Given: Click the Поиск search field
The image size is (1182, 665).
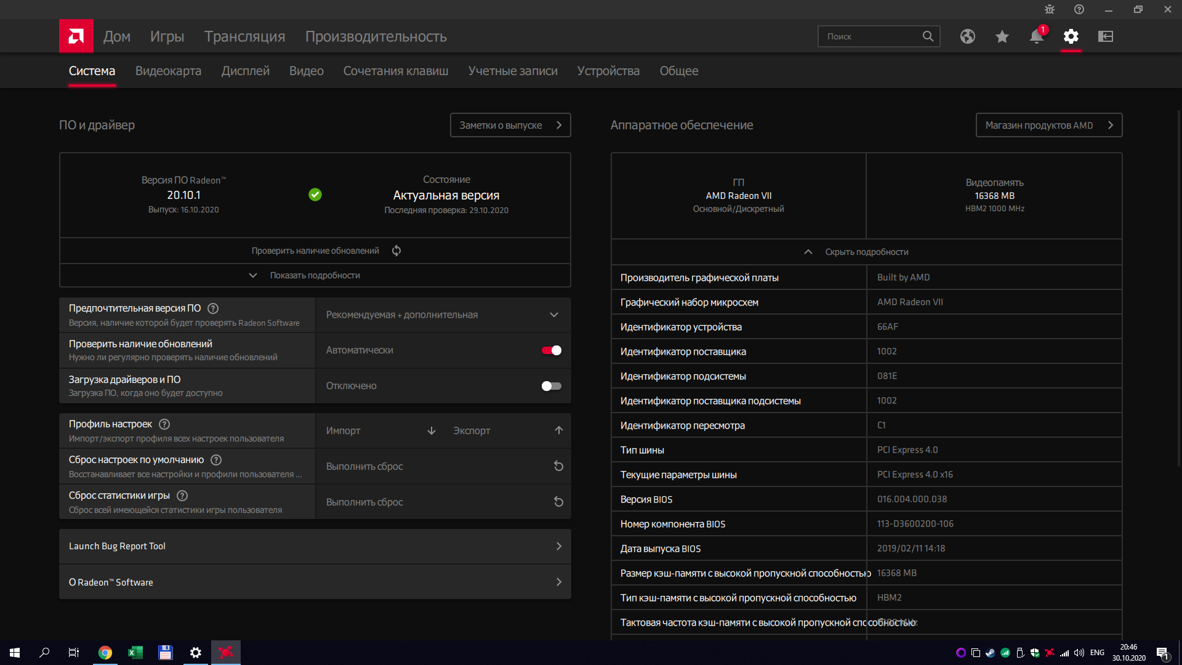Looking at the screenshot, I should 870,36.
